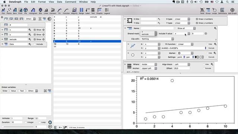Open the Edit menu

tap(33, 2)
